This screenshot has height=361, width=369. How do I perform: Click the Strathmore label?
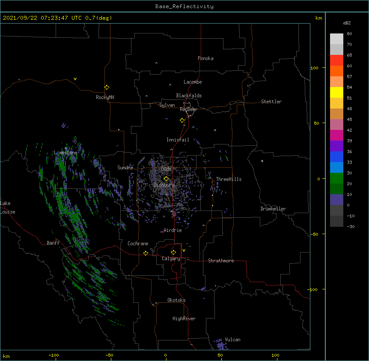[221, 261]
